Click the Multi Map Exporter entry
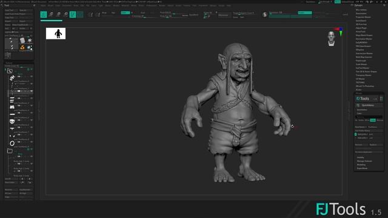Viewport: 388px width, 218px height. tap(364, 57)
